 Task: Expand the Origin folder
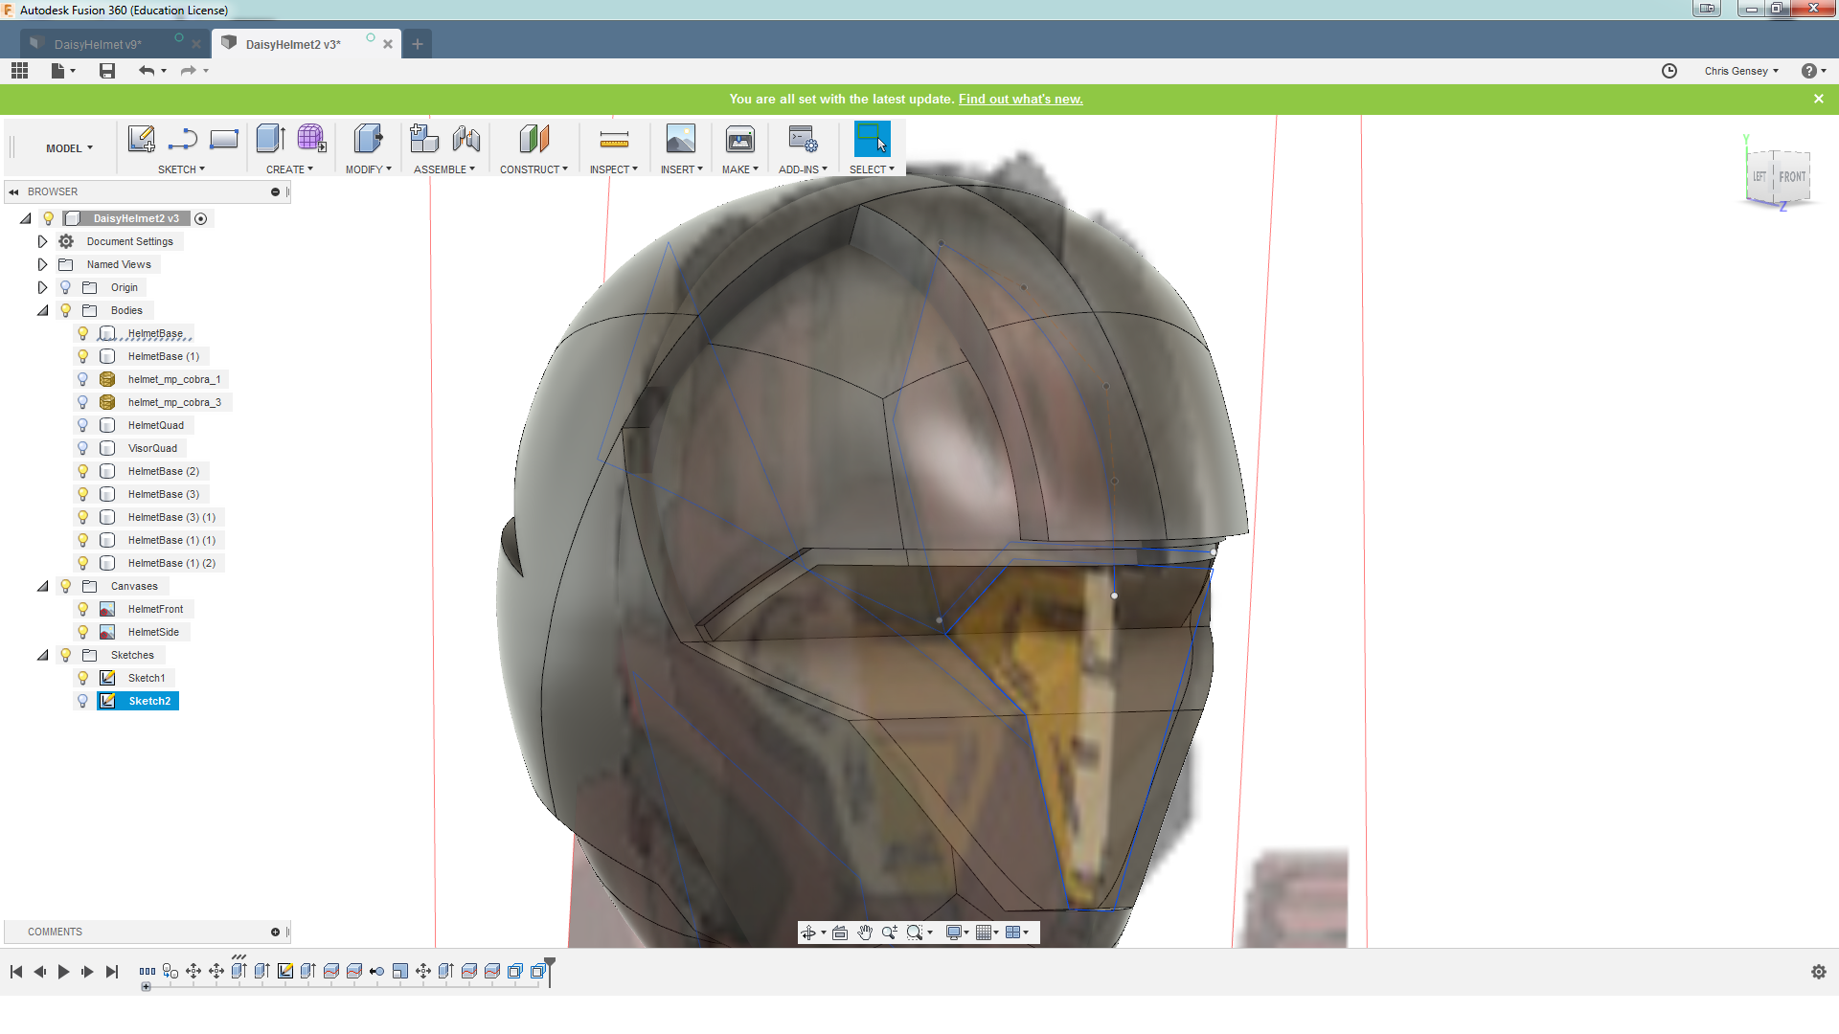point(42,287)
